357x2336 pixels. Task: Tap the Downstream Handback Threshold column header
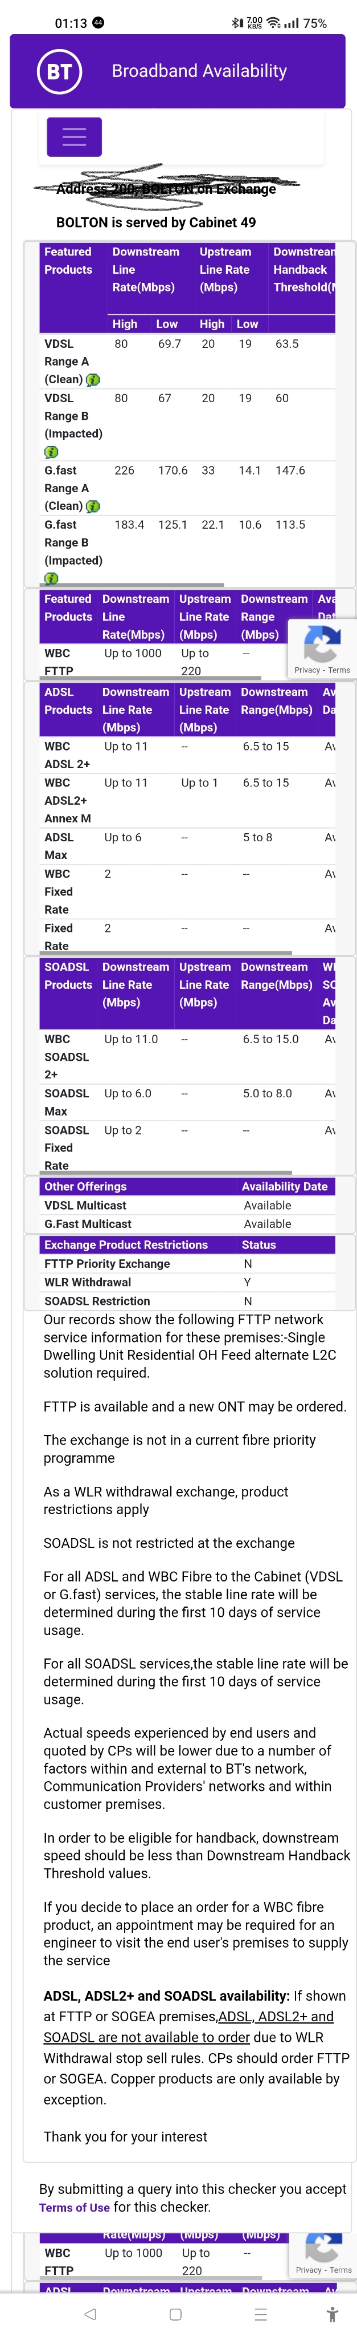[x=303, y=269]
